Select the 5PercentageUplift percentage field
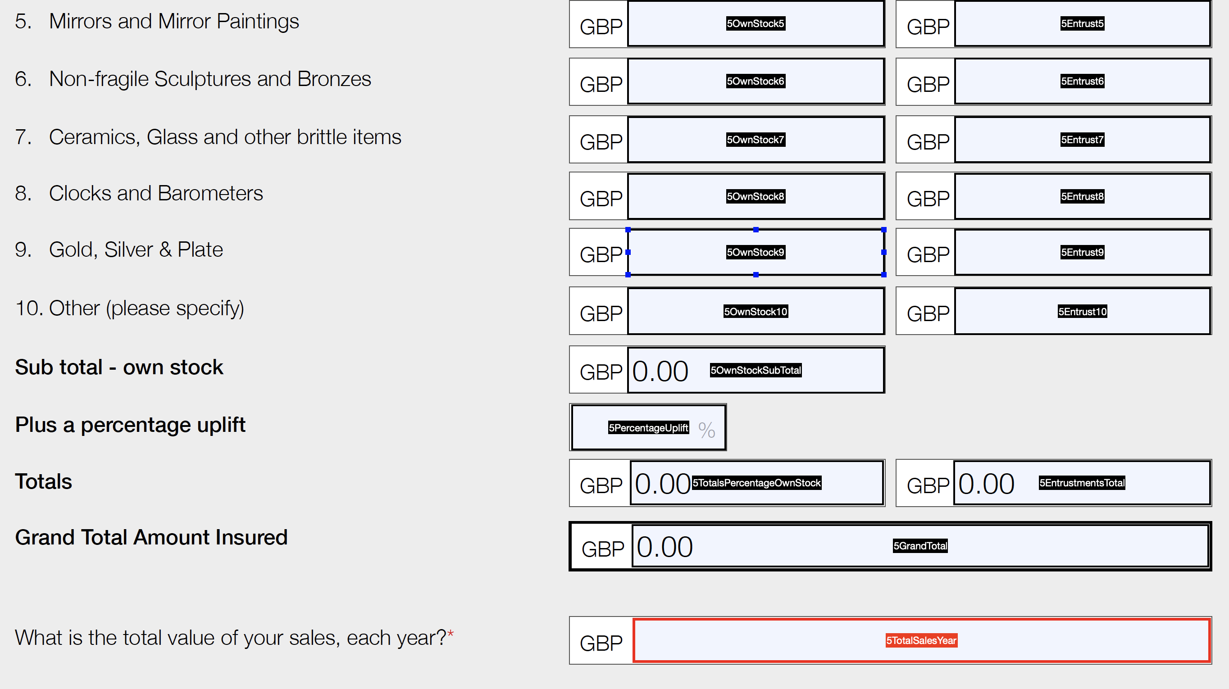This screenshot has width=1229, height=689. (648, 428)
